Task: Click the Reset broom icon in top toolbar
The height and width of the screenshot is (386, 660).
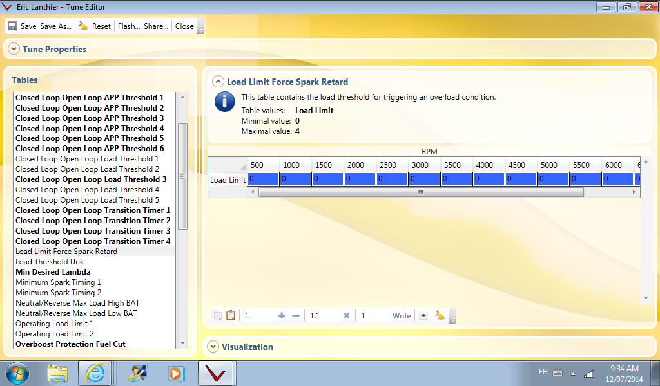Action: coord(83,26)
